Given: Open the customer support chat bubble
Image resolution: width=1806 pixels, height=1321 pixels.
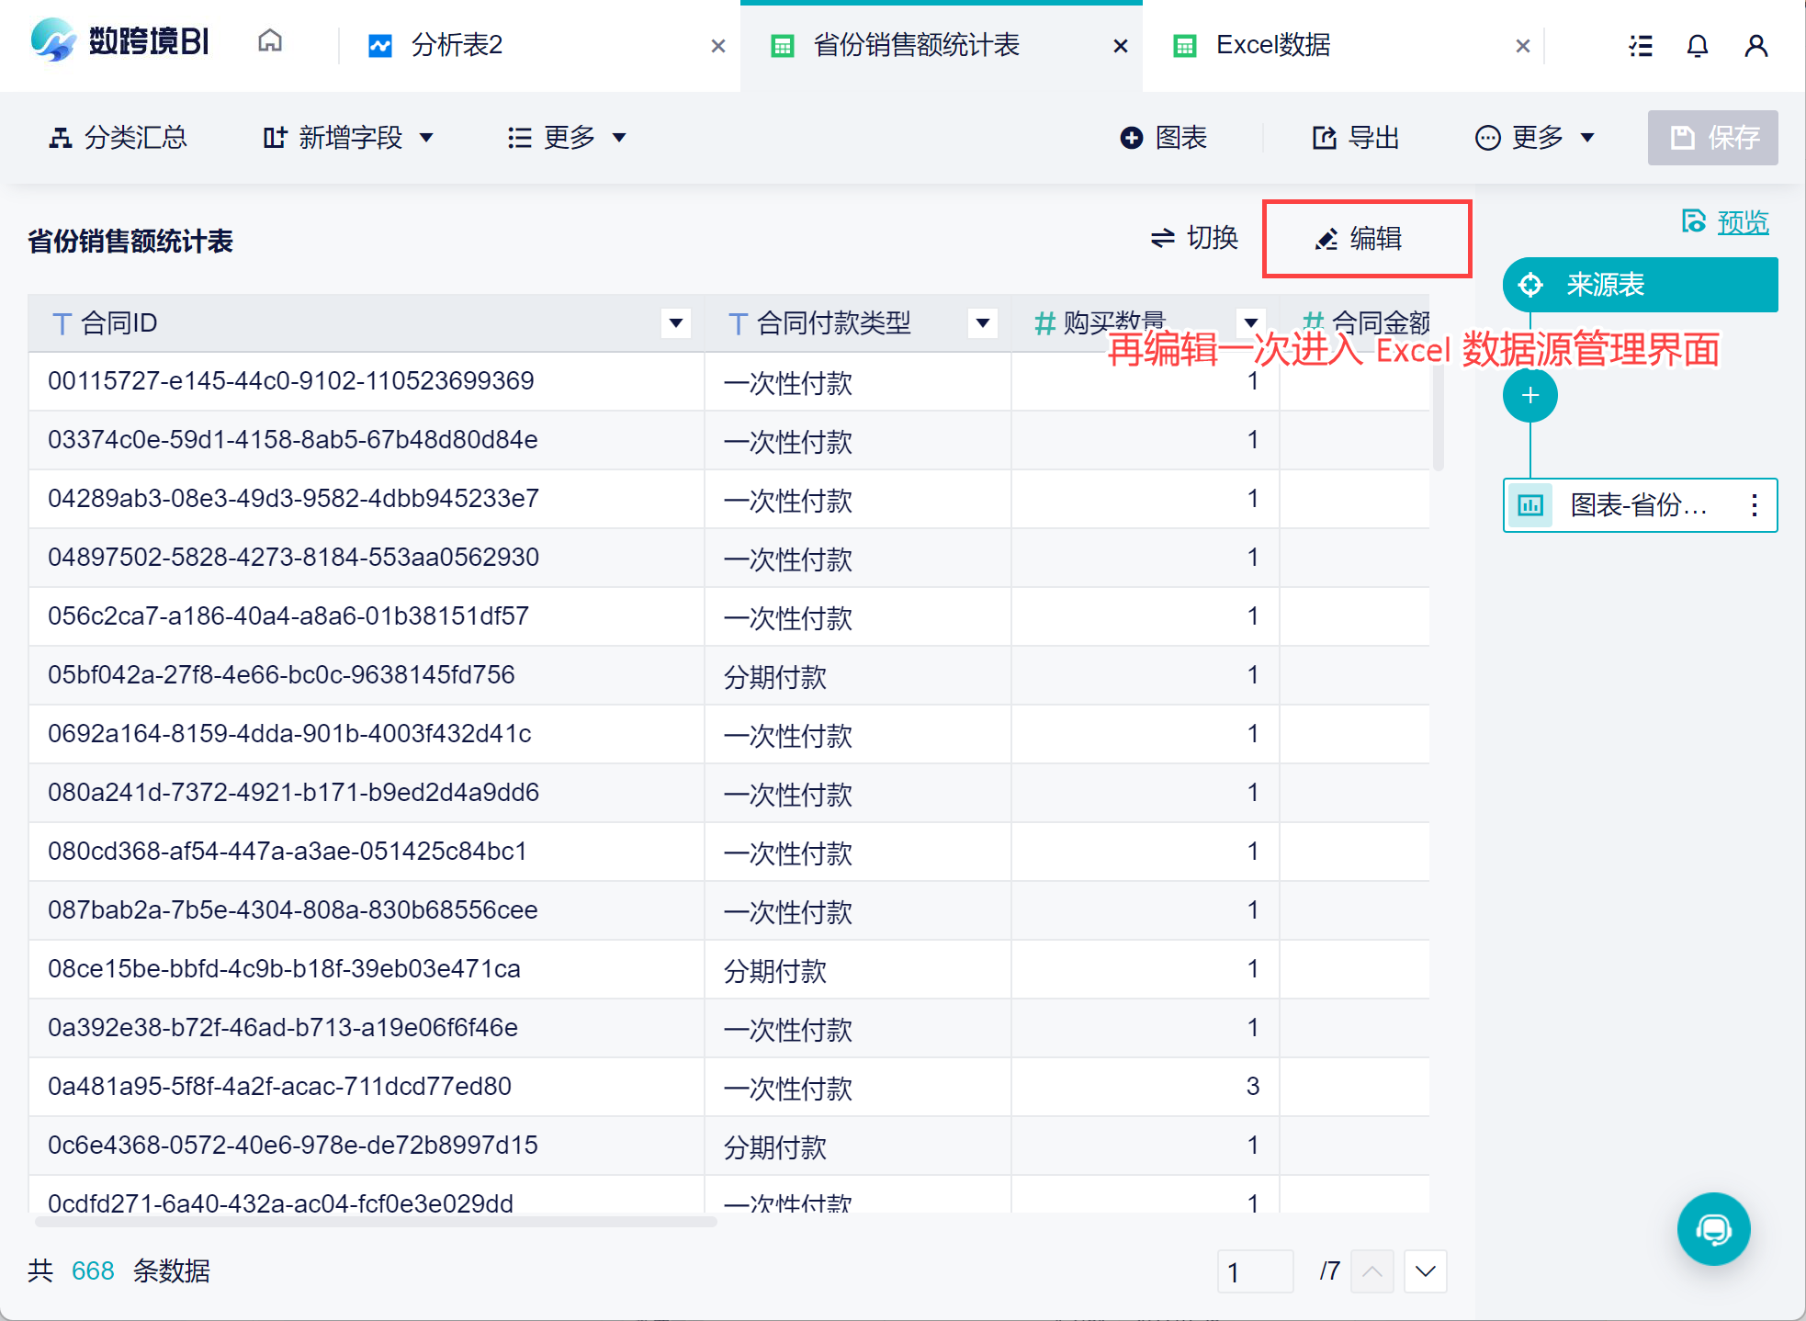Looking at the screenshot, I should click(x=1712, y=1229).
